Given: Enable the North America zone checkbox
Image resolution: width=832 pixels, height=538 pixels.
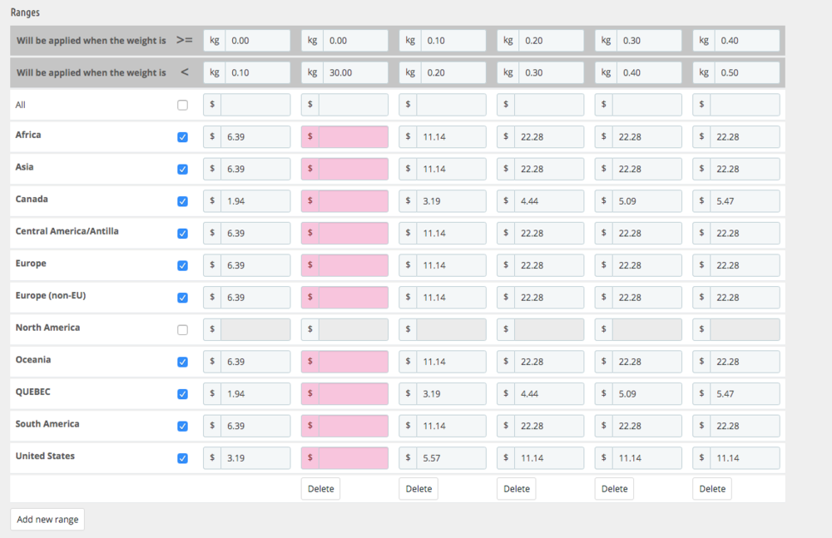Looking at the screenshot, I should (183, 330).
